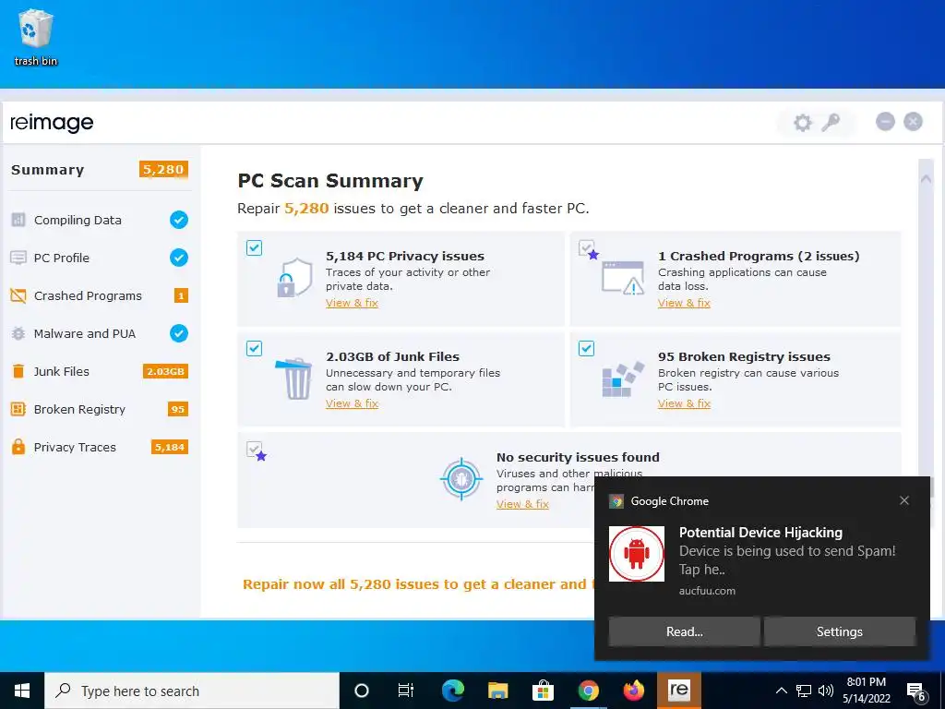This screenshot has width=945, height=709.
Task: Select Broken Registry in sidebar
Action: tap(100, 409)
